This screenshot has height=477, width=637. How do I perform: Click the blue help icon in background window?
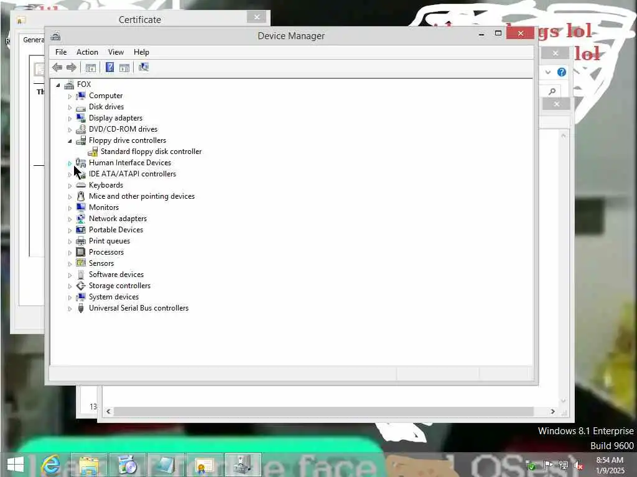tap(562, 72)
